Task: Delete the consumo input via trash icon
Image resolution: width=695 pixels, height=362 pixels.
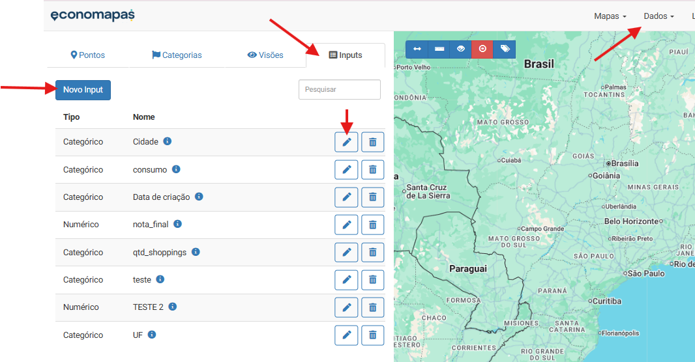Action: click(372, 170)
